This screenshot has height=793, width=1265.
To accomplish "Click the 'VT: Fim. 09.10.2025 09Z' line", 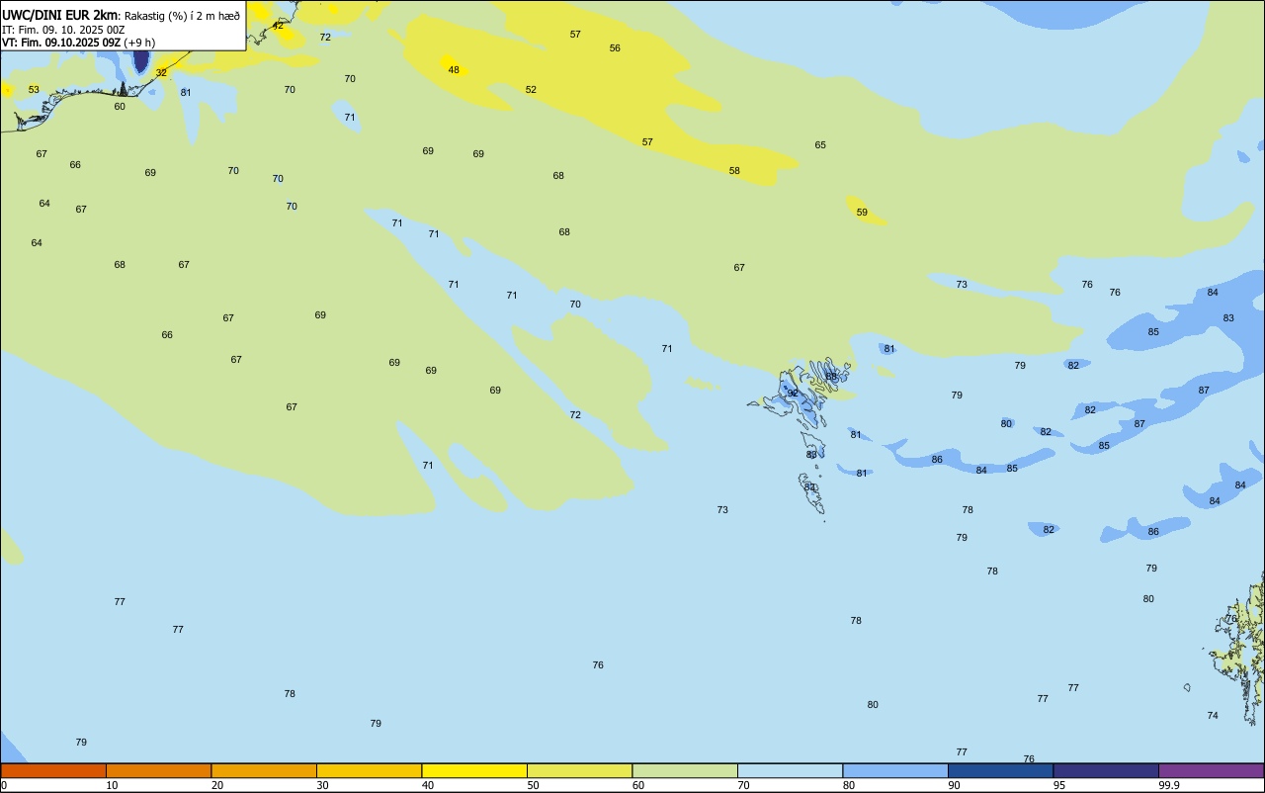I will [x=61, y=43].
